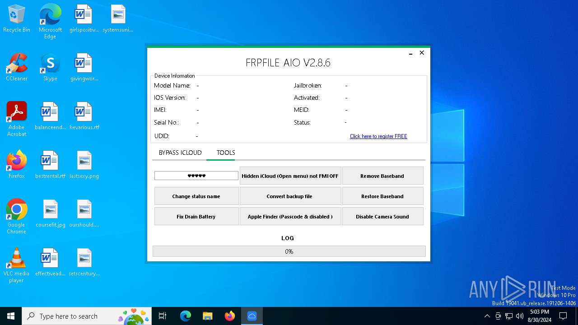The image size is (578, 325).
Task: Click Apple Finder Passcode & disabled button
Action: pos(290,217)
